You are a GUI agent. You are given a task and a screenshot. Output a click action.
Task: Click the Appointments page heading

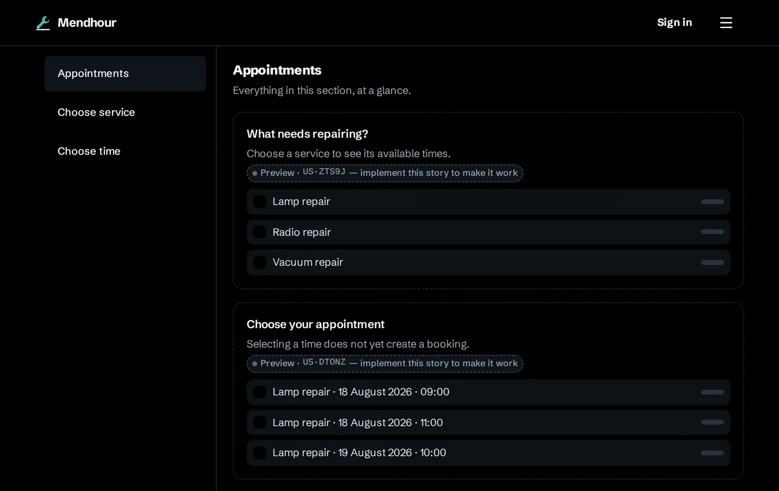(x=277, y=70)
